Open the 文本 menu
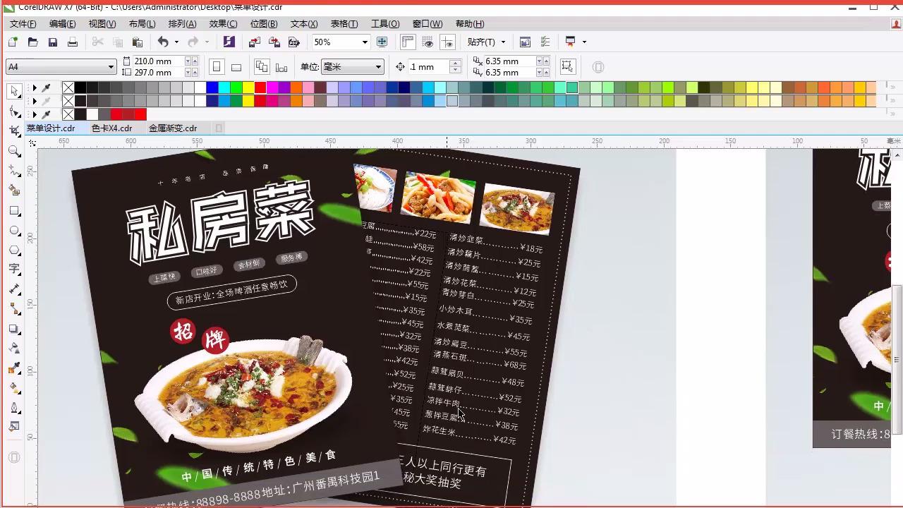This screenshot has width=903, height=508. click(x=302, y=23)
